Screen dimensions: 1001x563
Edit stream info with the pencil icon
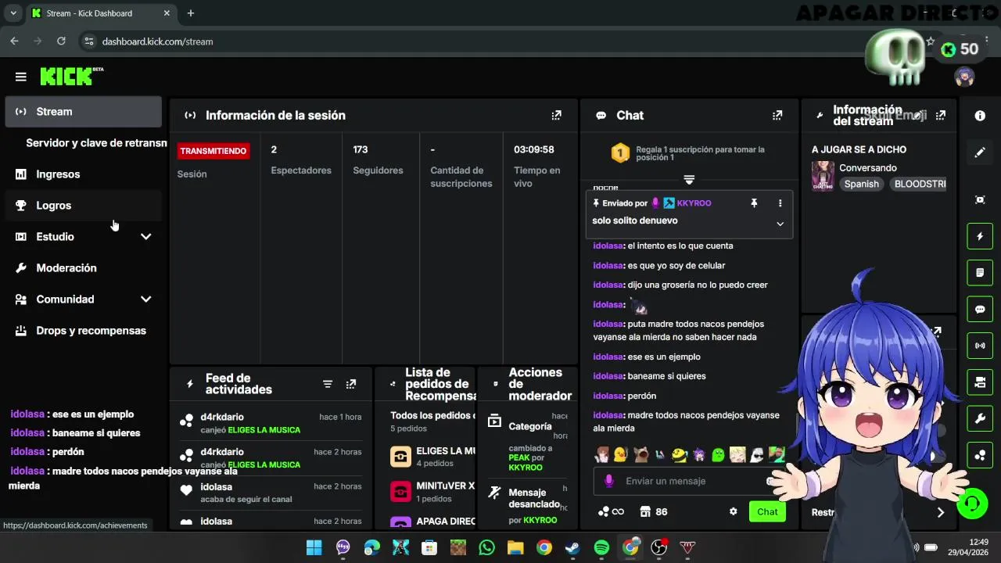[x=980, y=152]
